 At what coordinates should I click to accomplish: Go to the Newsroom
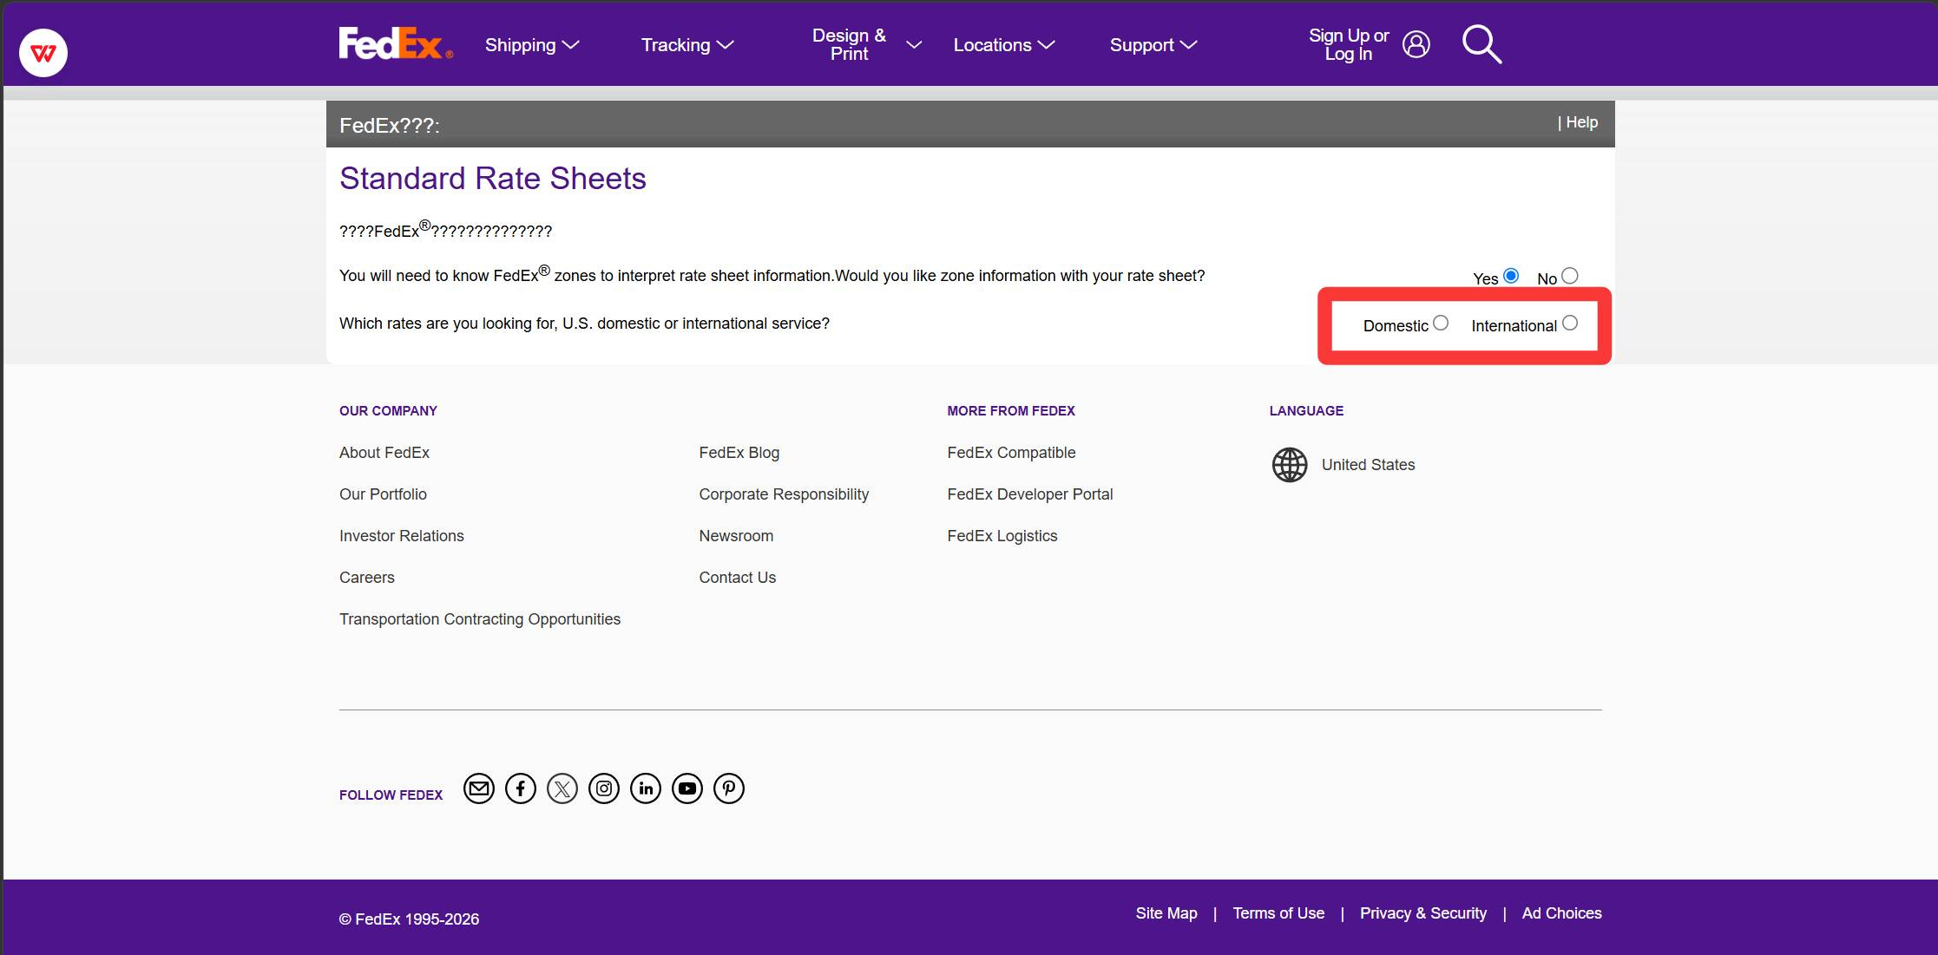(x=736, y=536)
